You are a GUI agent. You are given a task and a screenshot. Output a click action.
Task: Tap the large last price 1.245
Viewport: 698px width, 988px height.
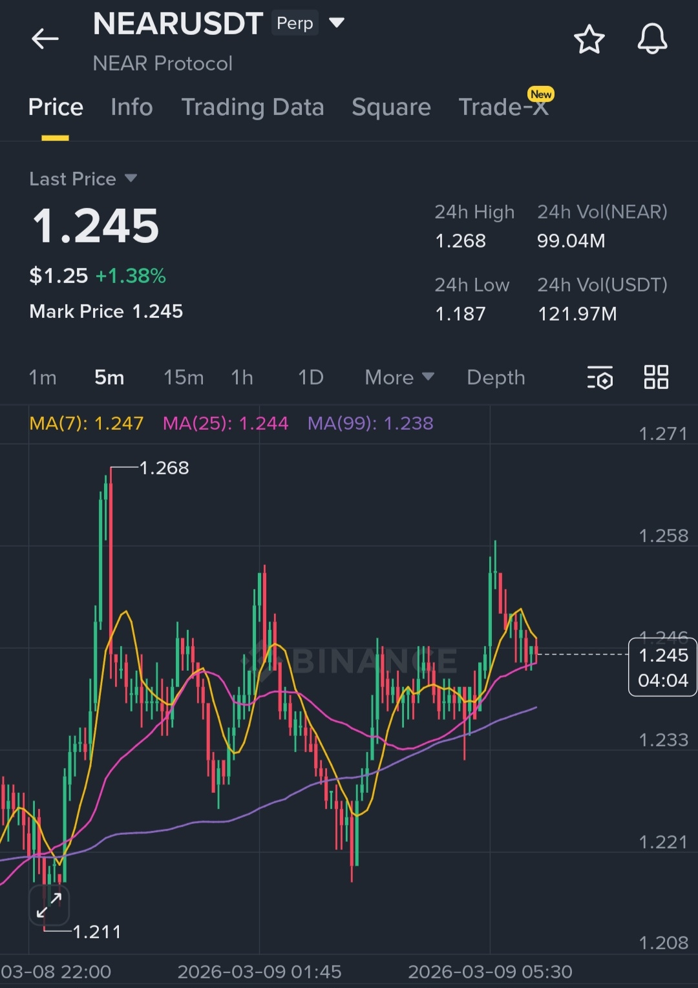96,226
